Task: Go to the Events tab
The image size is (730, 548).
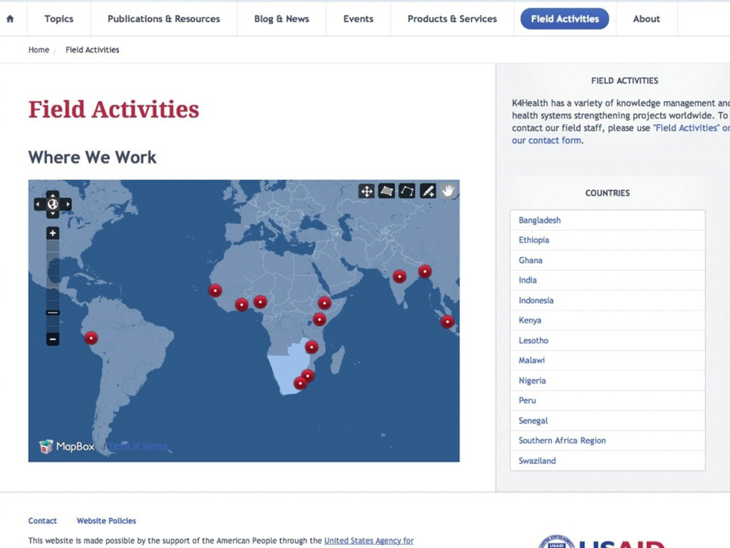Action: 359,19
